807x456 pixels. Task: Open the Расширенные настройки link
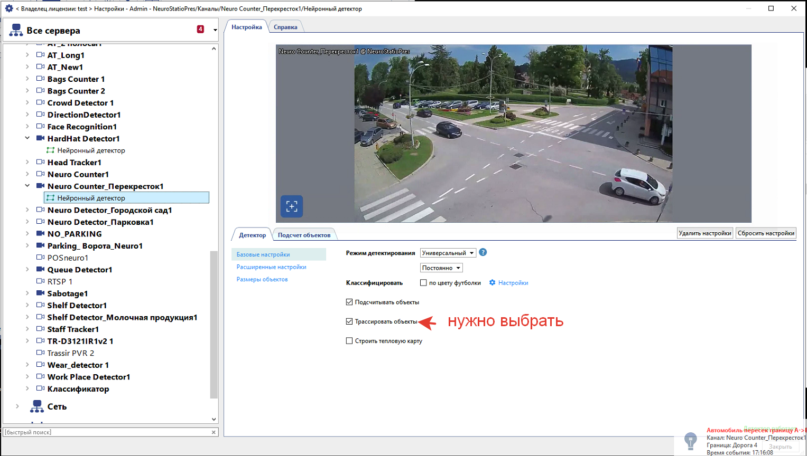(272, 267)
